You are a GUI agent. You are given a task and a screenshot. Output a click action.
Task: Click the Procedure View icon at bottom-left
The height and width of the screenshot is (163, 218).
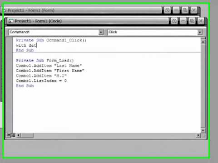9,135
